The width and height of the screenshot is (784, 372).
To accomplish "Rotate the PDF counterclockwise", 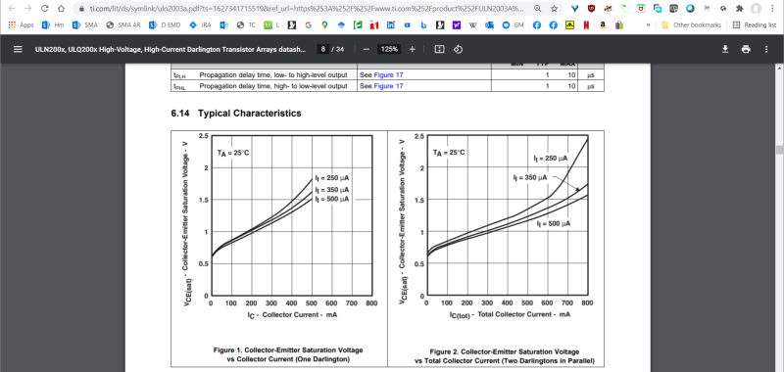I will pos(458,49).
